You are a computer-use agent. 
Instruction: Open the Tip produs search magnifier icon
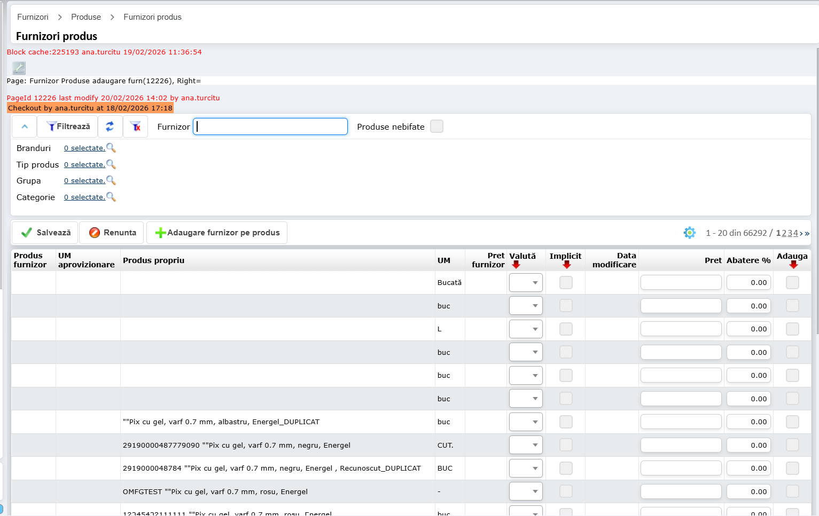pos(111,164)
